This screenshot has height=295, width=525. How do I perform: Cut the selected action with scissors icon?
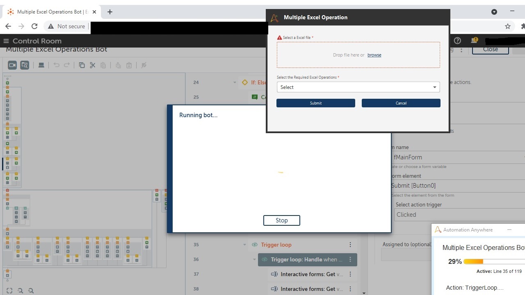tap(92, 65)
